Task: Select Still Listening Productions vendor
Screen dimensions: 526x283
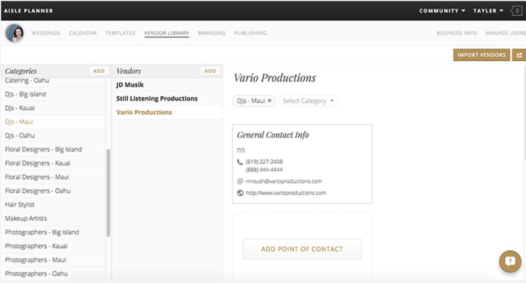Action: 157,98
